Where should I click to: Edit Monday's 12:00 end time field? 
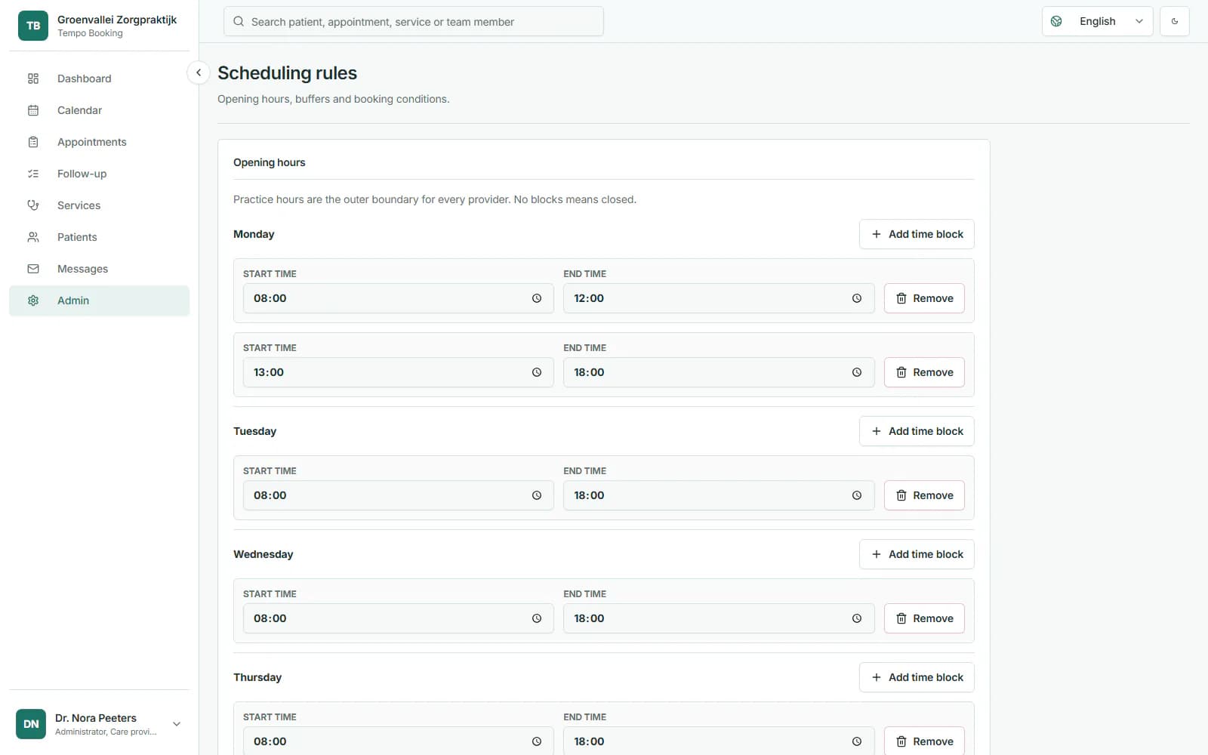[718, 298]
